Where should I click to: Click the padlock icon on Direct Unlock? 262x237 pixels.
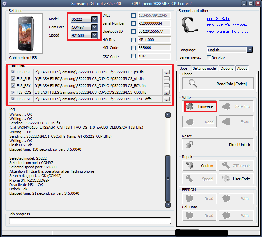point(189,144)
